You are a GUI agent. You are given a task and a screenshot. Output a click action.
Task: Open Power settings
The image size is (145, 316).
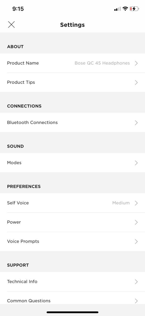[x=72, y=222]
